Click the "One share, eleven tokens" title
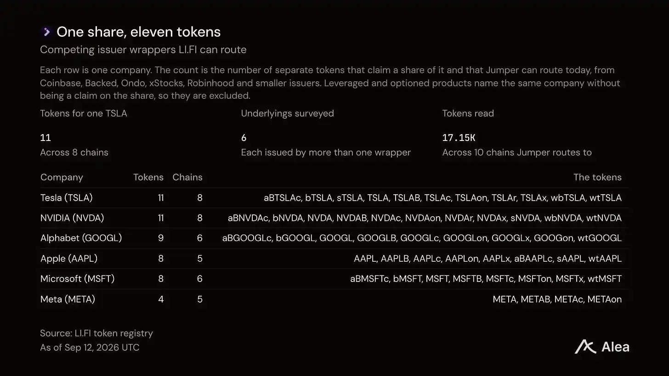 (138, 32)
